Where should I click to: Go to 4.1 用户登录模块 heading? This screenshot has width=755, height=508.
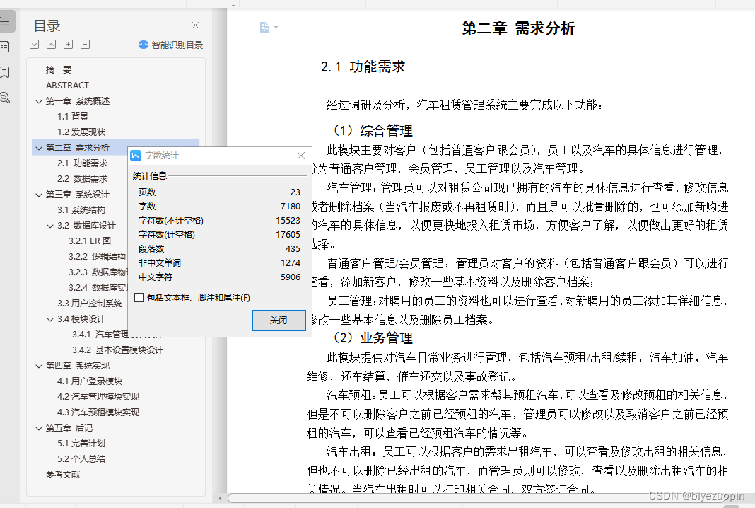tap(90, 381)
